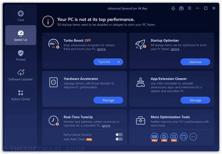Open the PRO app grid tool icon
Viewport: 222px width, 154px height.
(174, 137)
